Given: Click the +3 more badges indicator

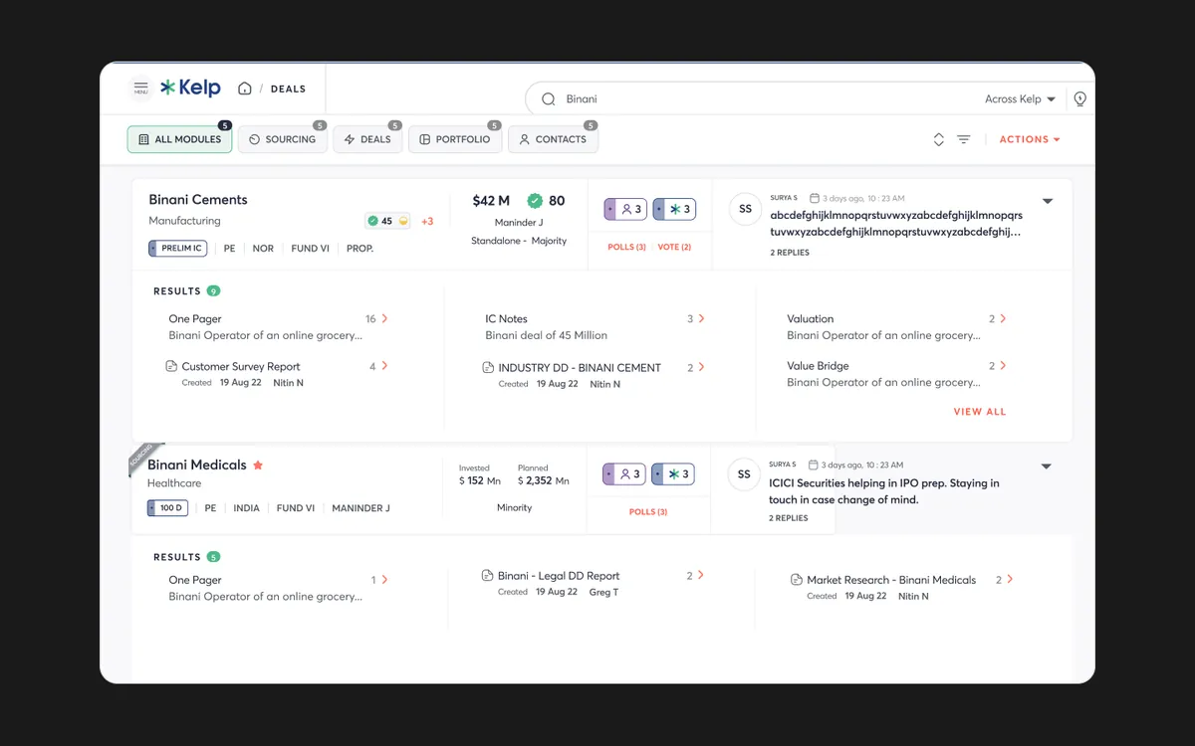Looking at the screenshot, I should [x=427, y=222].
